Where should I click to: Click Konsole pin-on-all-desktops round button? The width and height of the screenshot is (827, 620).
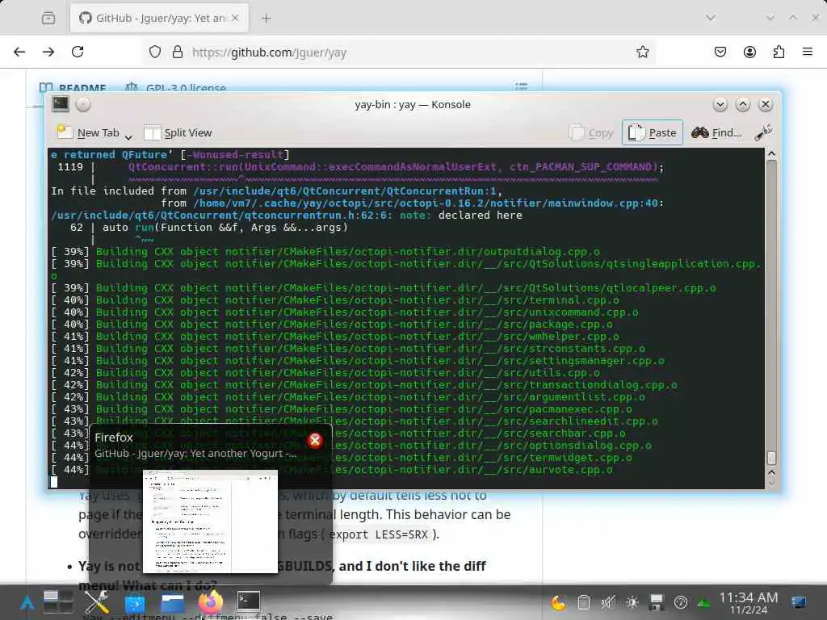(x=83, y=104)
